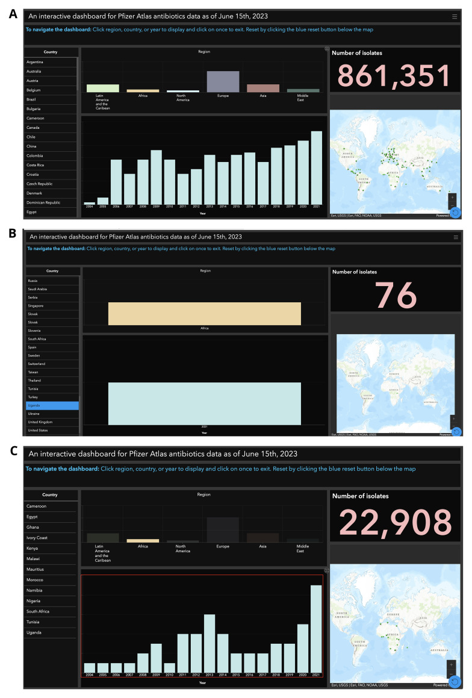Click the 2020 year bar in panel C
472x698 pixels.
(x=302, y=649)
